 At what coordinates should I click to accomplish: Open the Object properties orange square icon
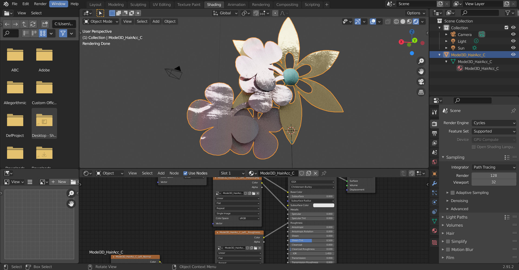(434, 174)
